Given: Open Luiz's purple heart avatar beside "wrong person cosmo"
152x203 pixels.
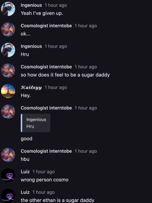Looking at the screenshot, I should click(8, 175).
